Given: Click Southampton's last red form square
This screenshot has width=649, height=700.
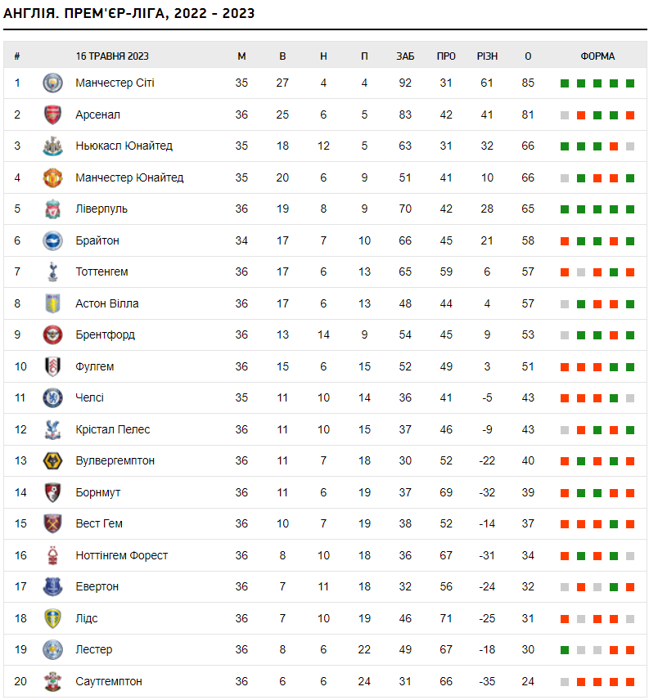Looking at the screenshot, I should click(x=630, y=681).
